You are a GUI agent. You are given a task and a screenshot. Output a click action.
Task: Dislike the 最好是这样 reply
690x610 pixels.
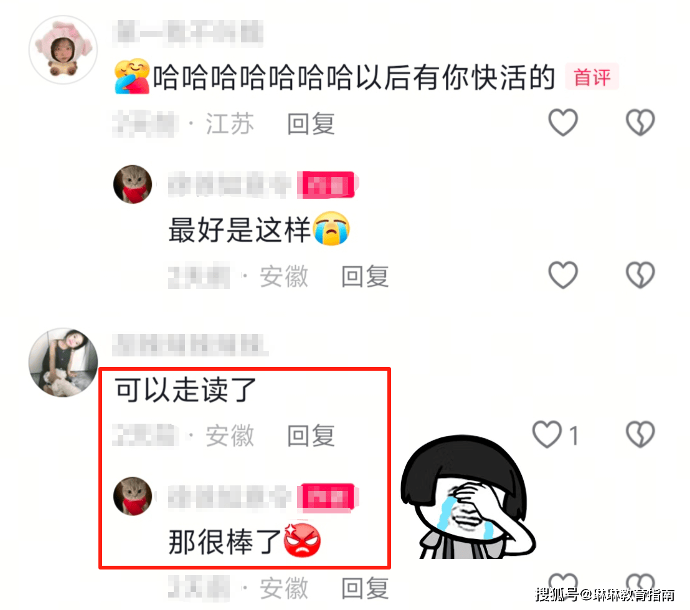(x=640, y=275)
